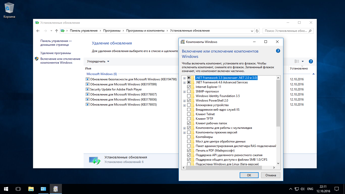The height and width of the screenshot is (194, 345).
Task: Expand the .NET Framework 4.6 Advanced Services node
Action: (x=185, y=82)
